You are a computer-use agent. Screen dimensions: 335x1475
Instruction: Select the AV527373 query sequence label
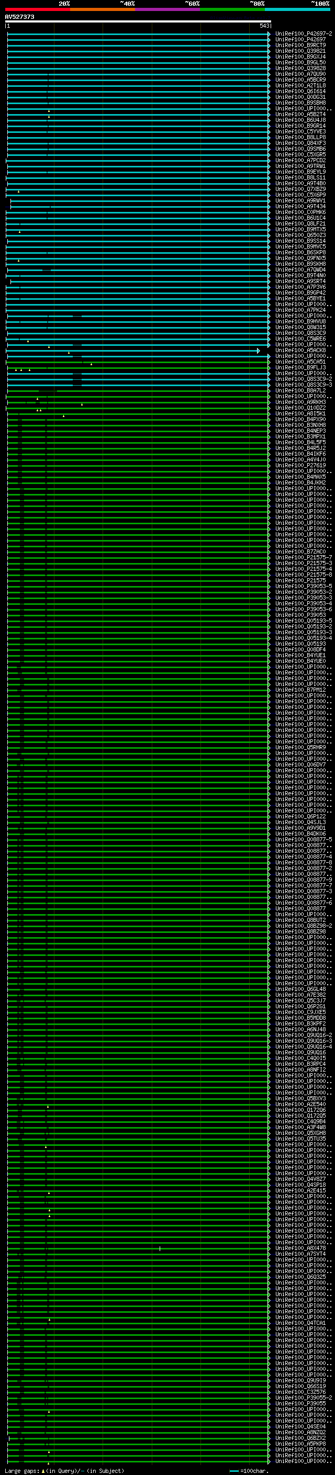(x=19, y=17)
